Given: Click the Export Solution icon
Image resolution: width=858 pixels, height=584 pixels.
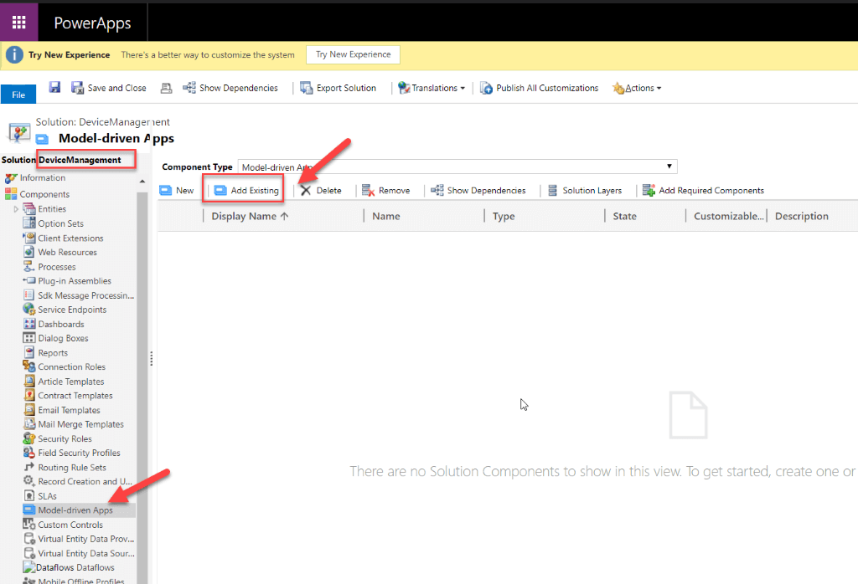Looking at the screenshot, I should point(306,88).
